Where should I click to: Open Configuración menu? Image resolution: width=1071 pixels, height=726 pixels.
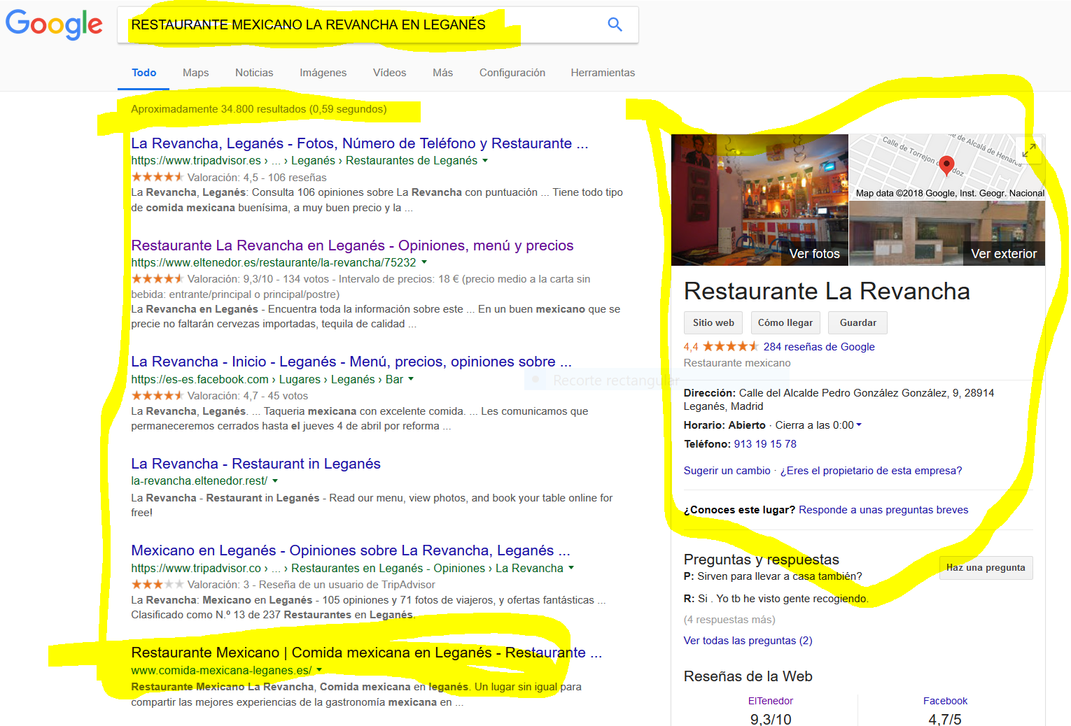click(x=512, y=73)
